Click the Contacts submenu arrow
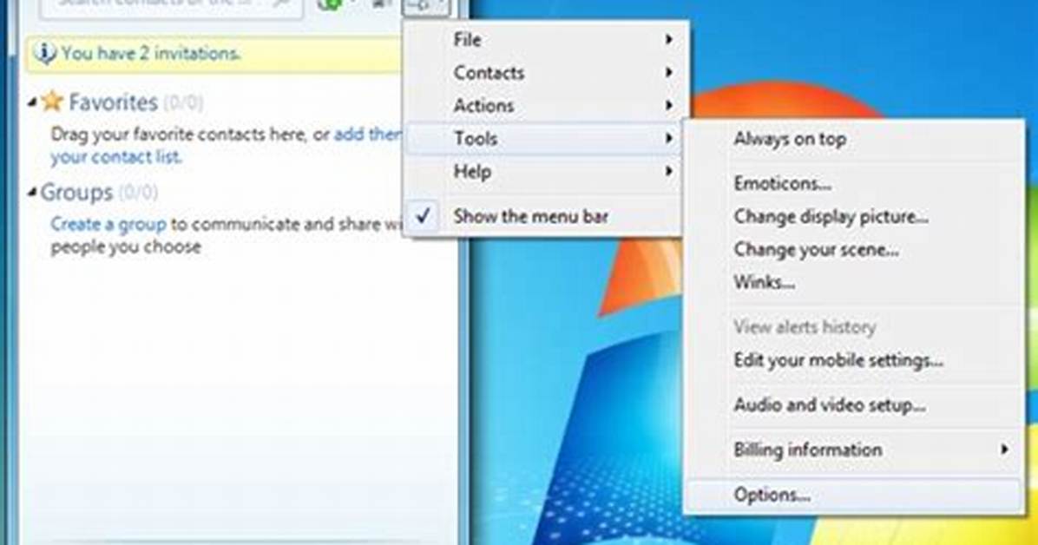Screen dimensions: 1038x545 668,72
